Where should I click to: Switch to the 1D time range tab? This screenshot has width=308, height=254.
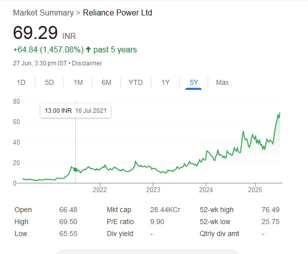click(21, 82)
